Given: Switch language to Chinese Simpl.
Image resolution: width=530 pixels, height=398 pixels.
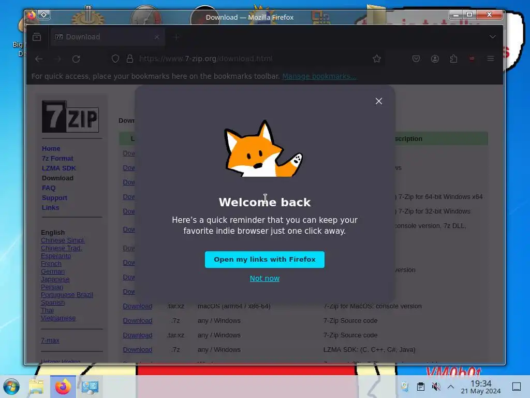Looking at the screenshot, I should 63,240.
